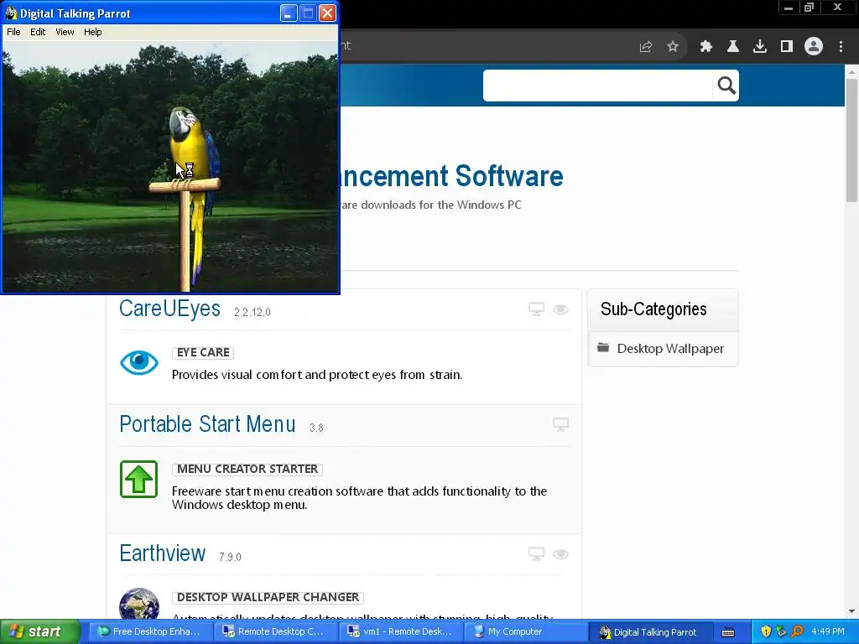This screenshot has width=859, height=644.
Task: Open the browser extensions puzzle icon
Action: coord(705,47)
